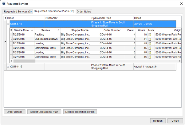Open Order Details
This screenshot has height=125, width=185.
point(14,112)
